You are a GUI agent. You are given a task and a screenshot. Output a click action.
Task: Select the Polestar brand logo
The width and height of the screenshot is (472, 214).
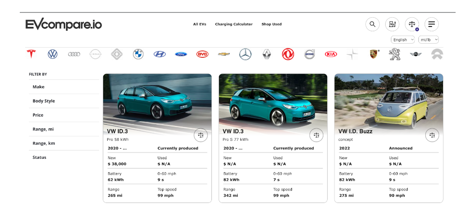(352, 54)
